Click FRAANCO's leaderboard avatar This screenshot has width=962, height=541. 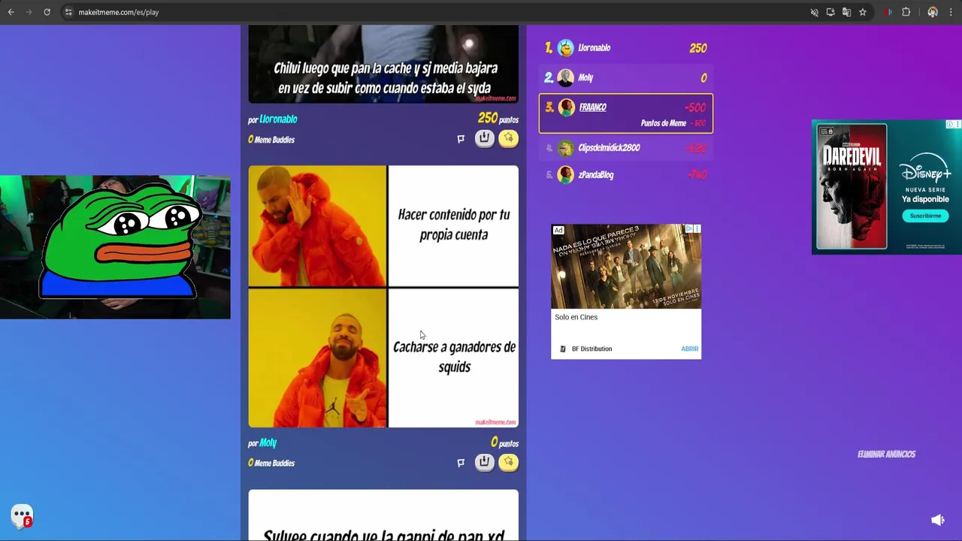[x=566, y=107]
